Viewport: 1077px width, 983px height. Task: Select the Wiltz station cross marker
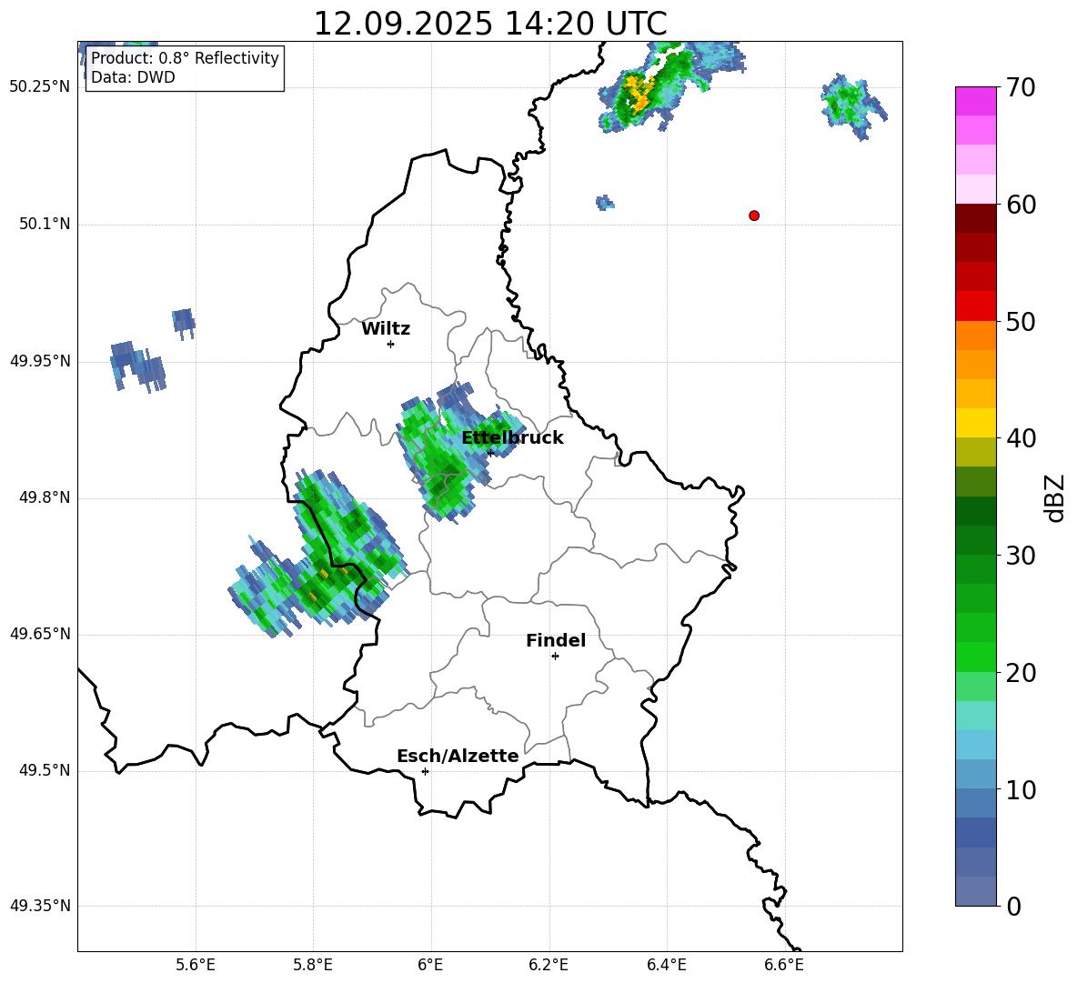point(390,344)
